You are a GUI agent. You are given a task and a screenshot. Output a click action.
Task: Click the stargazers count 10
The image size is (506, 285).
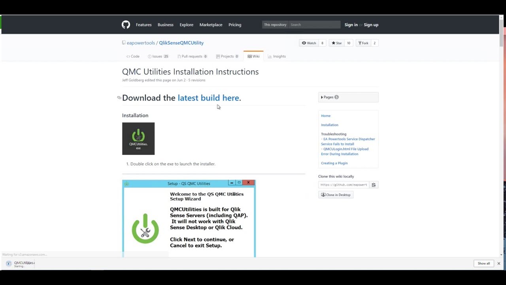pyautogui.click(x=348, y=43)
